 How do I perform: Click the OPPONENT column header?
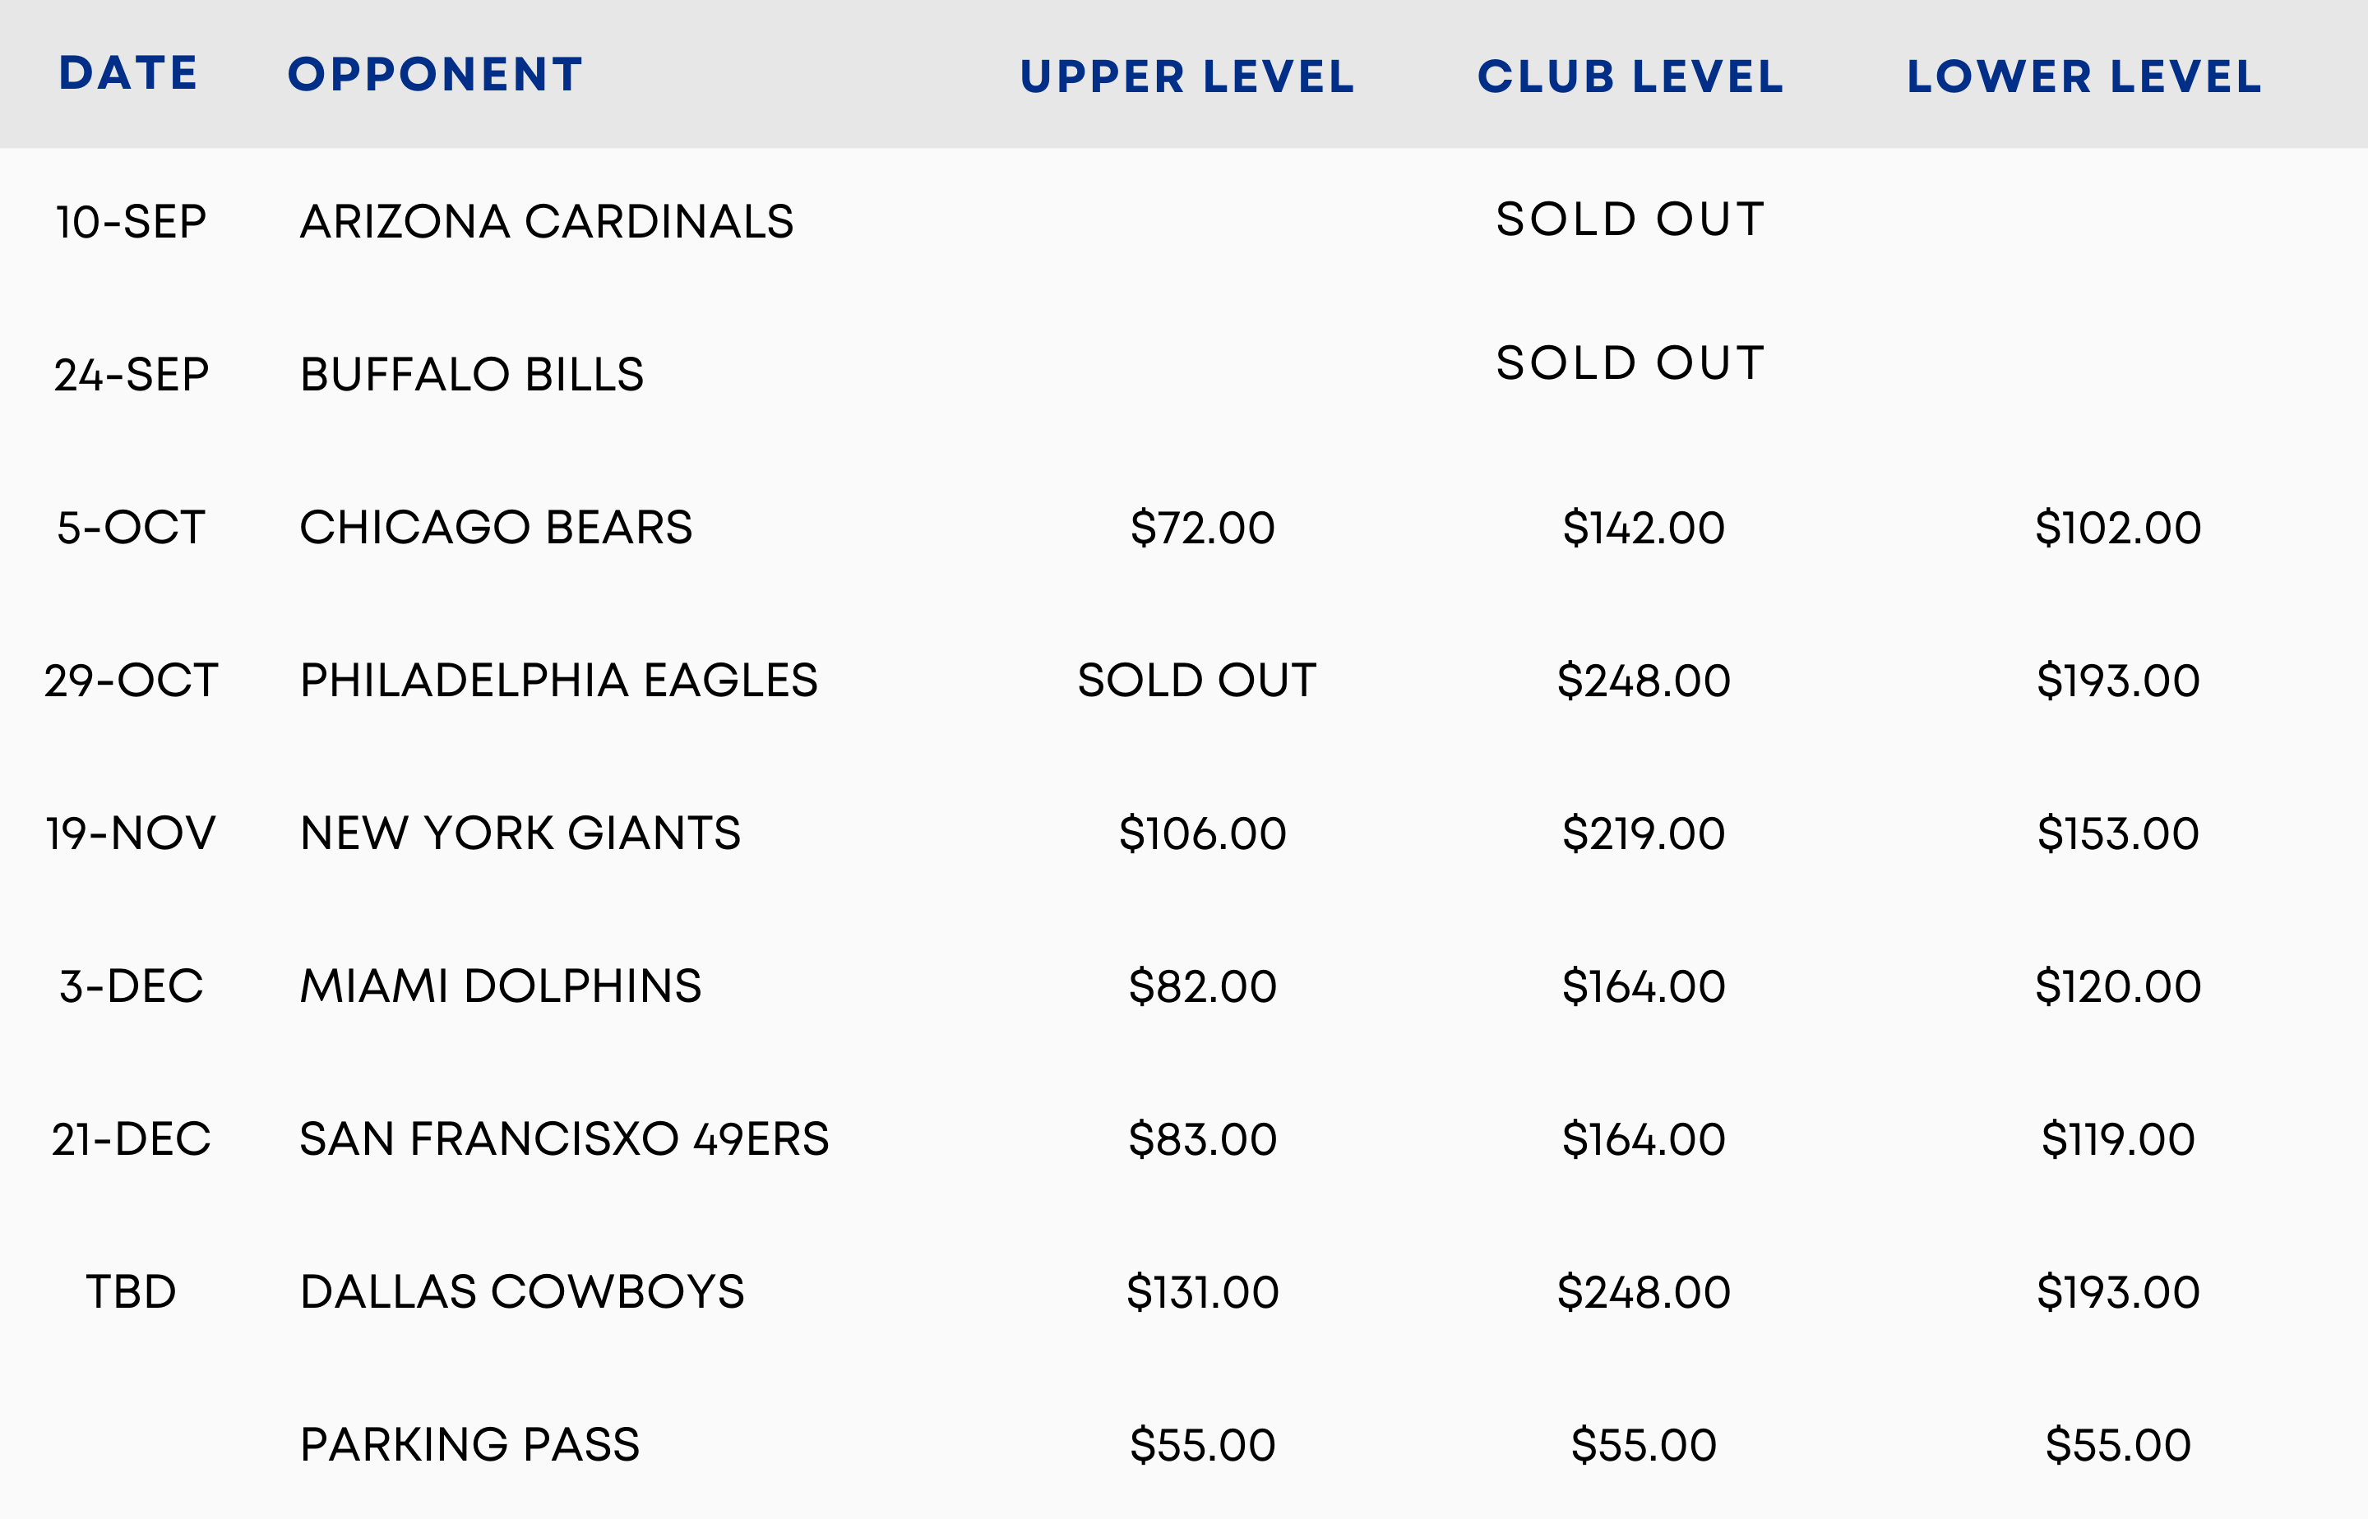click(x=435, y=75)
